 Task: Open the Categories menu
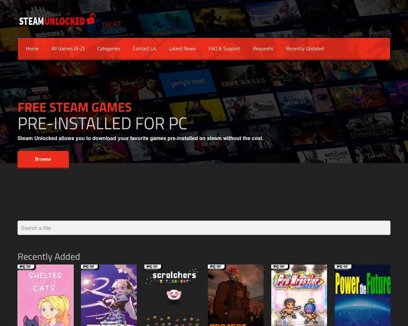(109, 49)
